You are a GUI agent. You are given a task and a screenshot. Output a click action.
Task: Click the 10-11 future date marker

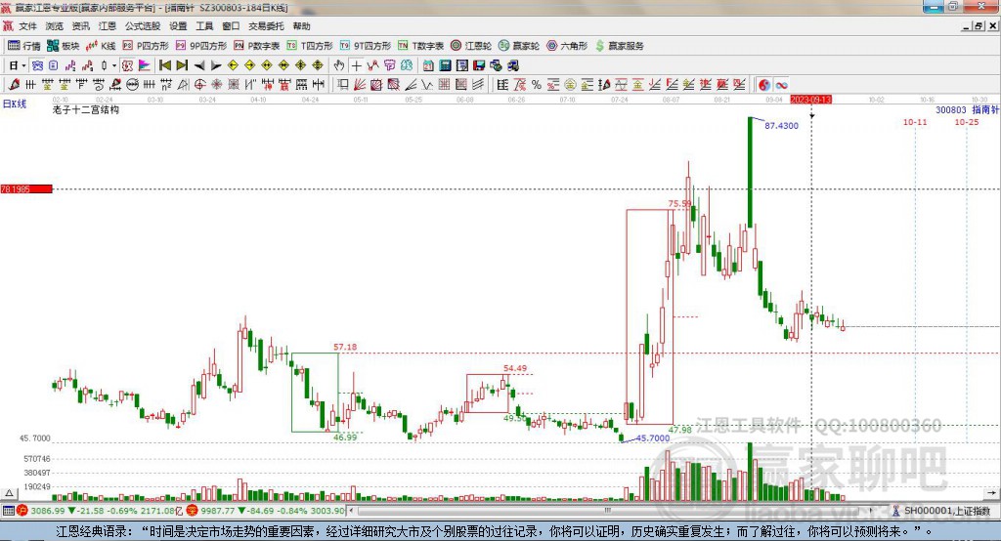pyautogui.click(x=915, y=122)
